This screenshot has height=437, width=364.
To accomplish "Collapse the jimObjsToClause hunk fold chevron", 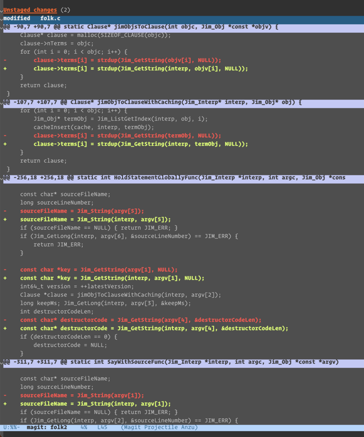I will tap(2, 27).
